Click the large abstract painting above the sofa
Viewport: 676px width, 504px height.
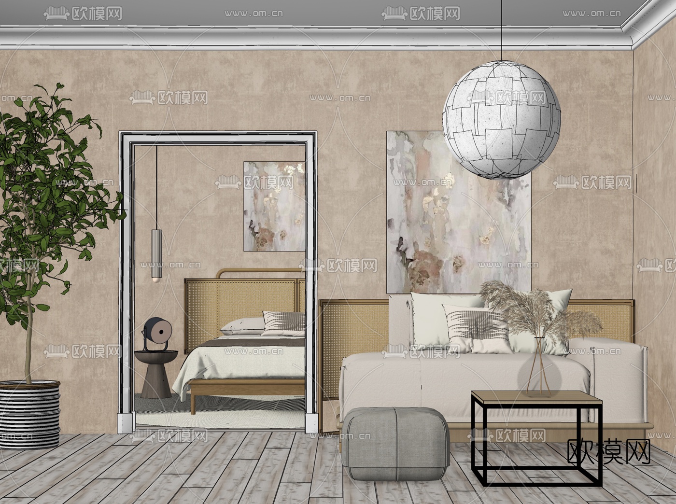tap(459, 212)
